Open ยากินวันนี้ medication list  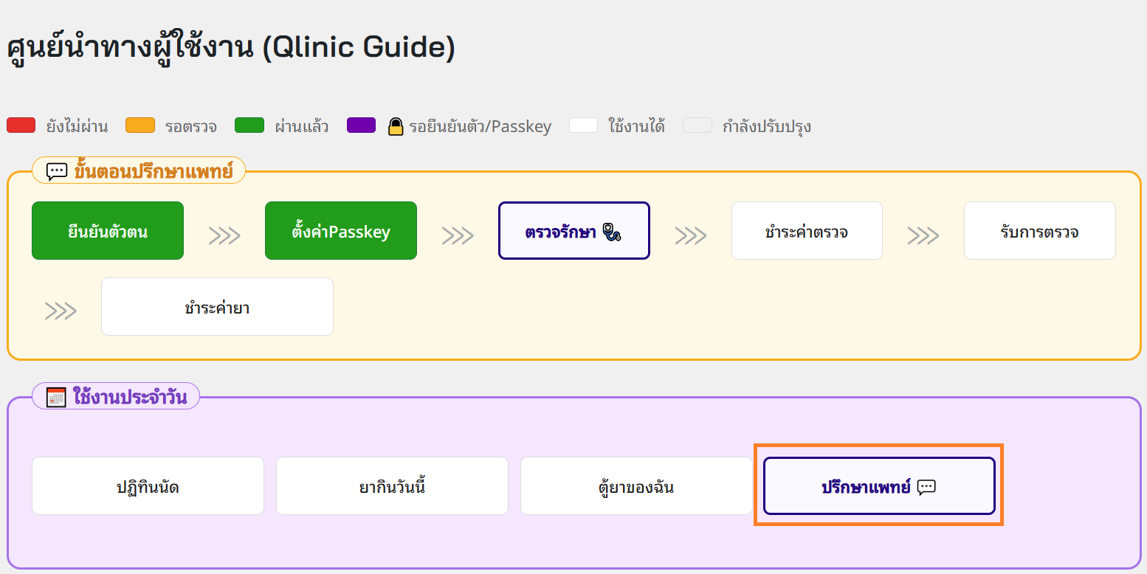pos(392,486)
